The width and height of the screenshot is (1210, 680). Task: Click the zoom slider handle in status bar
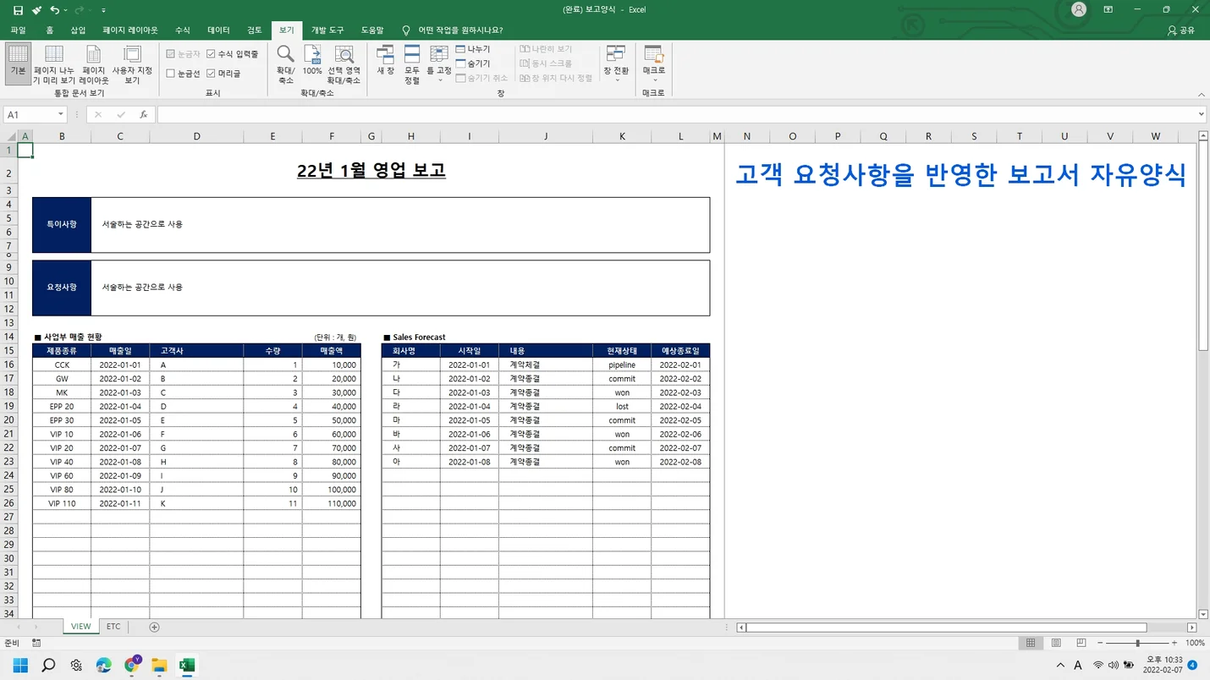pyautogui.click(x=1137, y=643)
